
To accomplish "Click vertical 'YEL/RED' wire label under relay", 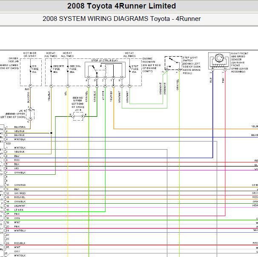I will 111,96.
